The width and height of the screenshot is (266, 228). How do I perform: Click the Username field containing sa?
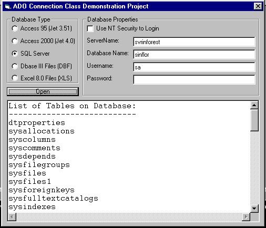tap(194, 67)
